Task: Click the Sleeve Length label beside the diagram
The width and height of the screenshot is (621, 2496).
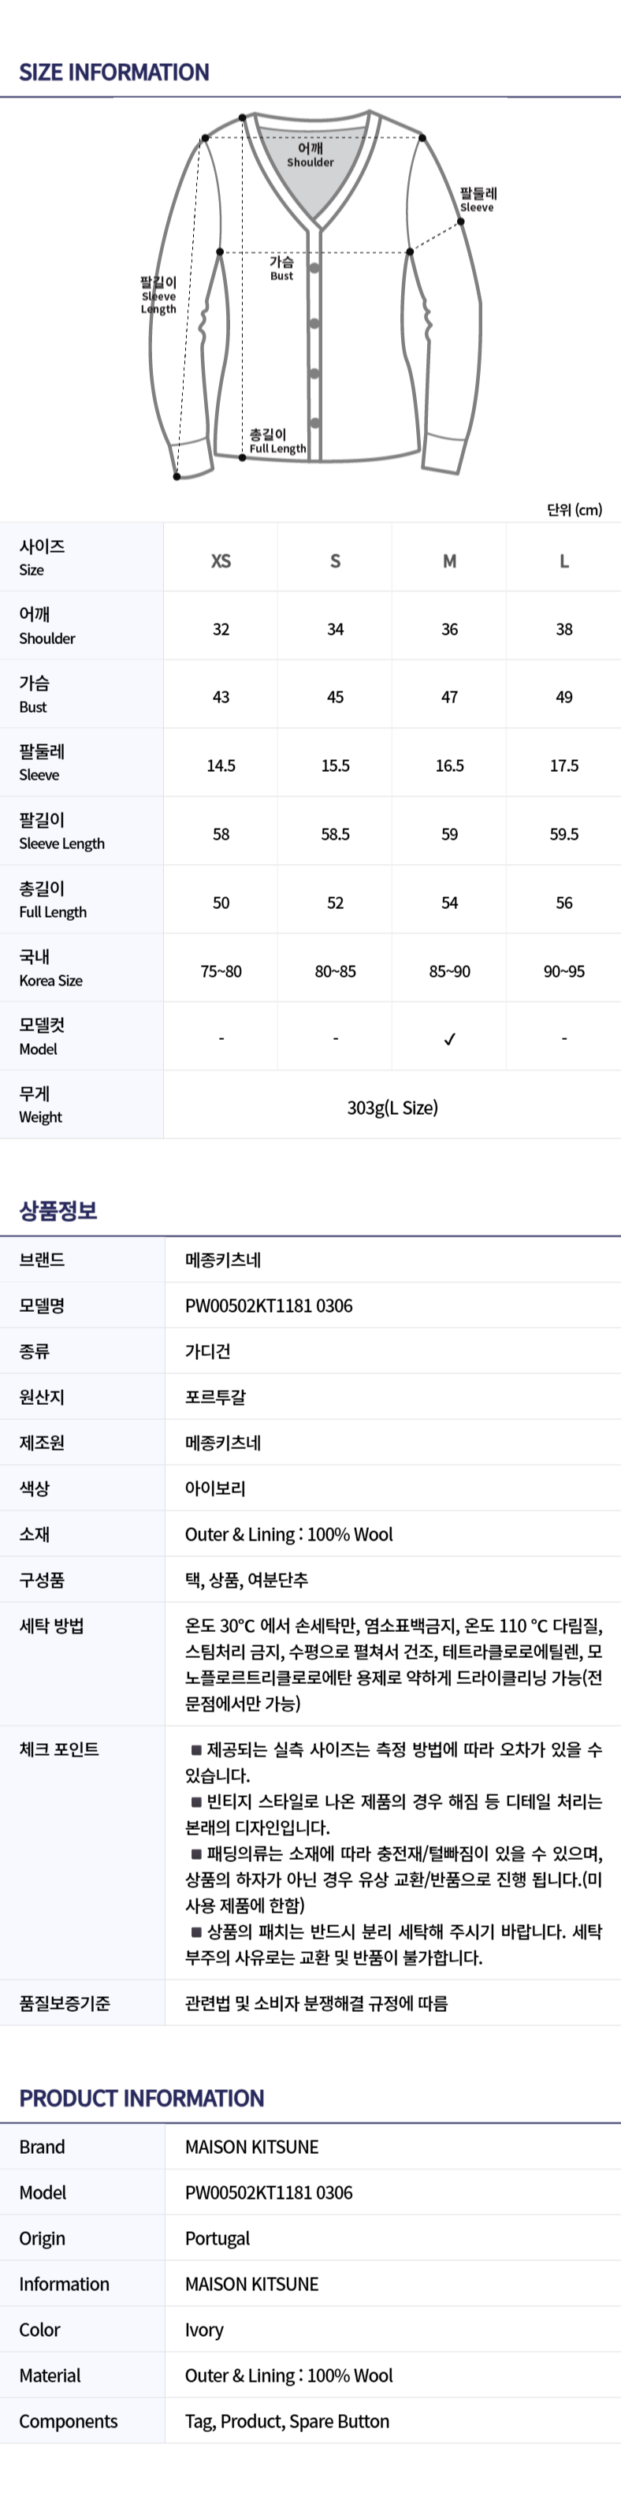Action: point(159,296)
